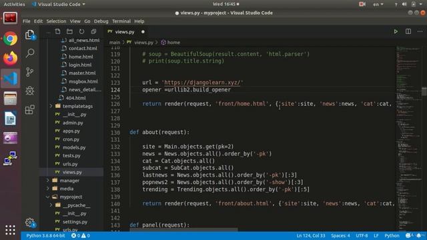Open the Visual Studio Code app menu dropdown
Image resolution: width=427 pixels, height=240 pixels.
coord(58,5)
